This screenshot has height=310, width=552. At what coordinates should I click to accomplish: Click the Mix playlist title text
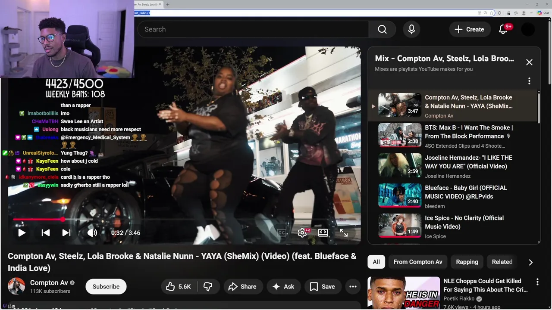coord(444,59)
